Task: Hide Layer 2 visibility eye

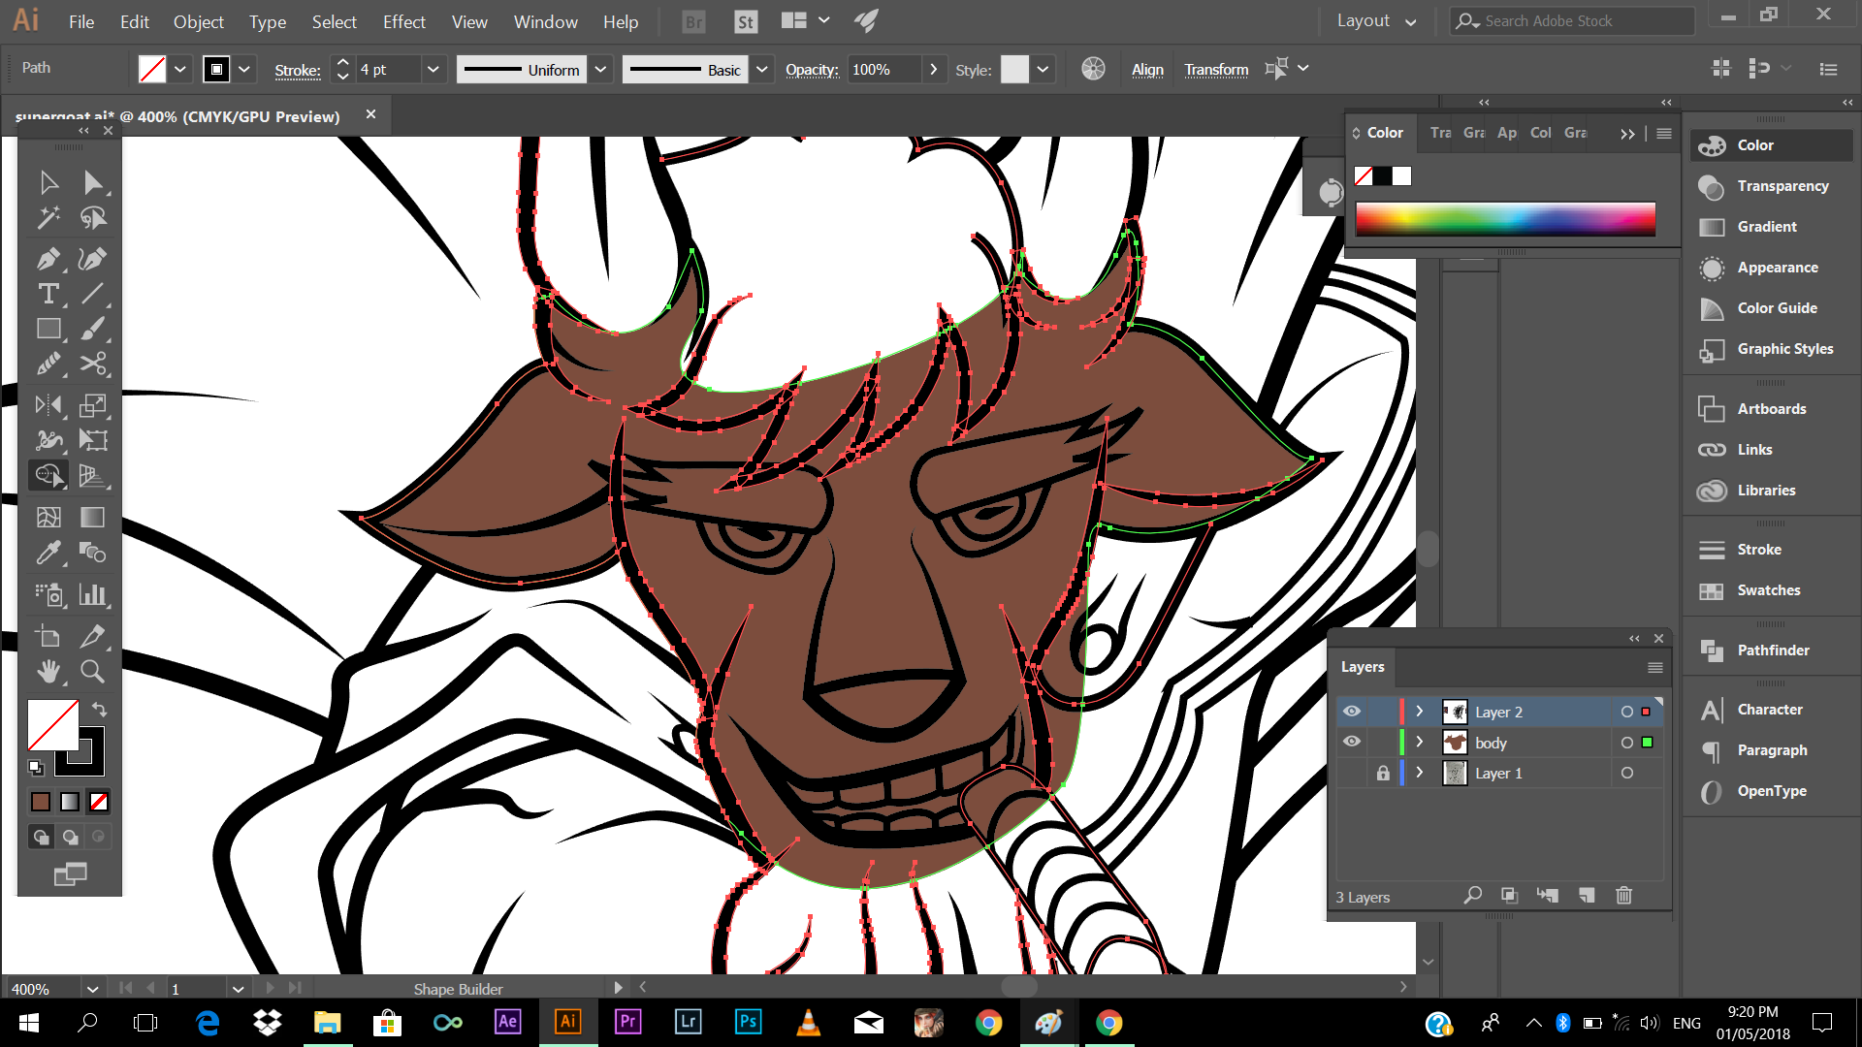Action: [1352, 712]
